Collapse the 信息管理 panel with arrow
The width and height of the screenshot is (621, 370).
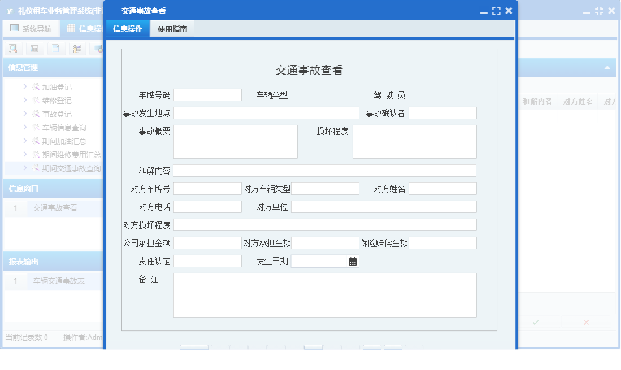click(607, 68)
